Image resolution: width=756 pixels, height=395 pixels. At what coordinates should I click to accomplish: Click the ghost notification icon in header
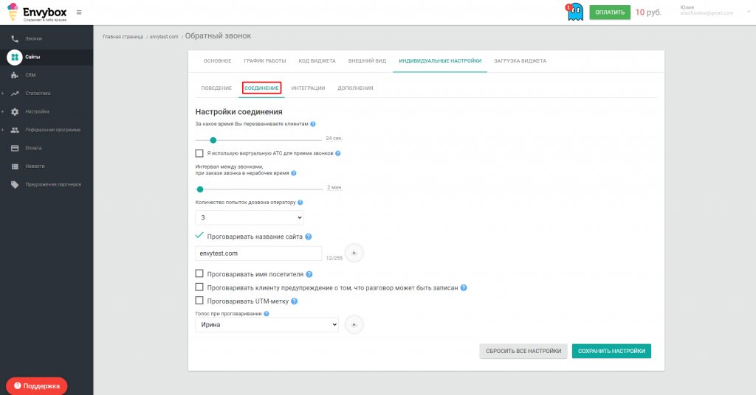click(x=574, y=12)
